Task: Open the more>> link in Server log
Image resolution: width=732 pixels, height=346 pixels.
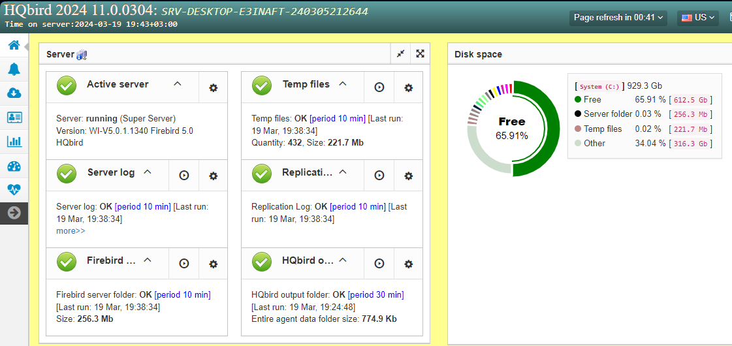Action: tap(71, 230)
